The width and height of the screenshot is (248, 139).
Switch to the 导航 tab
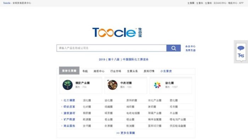point(85,71)
